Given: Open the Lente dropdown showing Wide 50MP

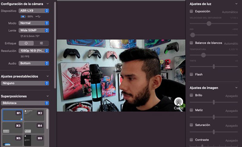Looking at the screenshot, I should click(34, 30).
